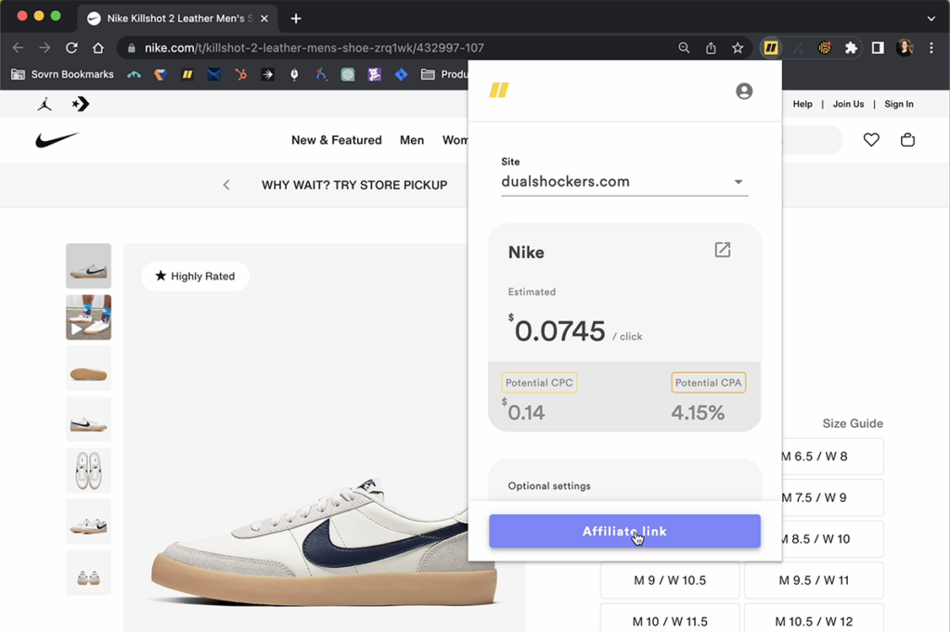Open the Chrome three-dot menu
This screenshot has height=632, width=950.
pyautogui.click(x=931, y=48)
